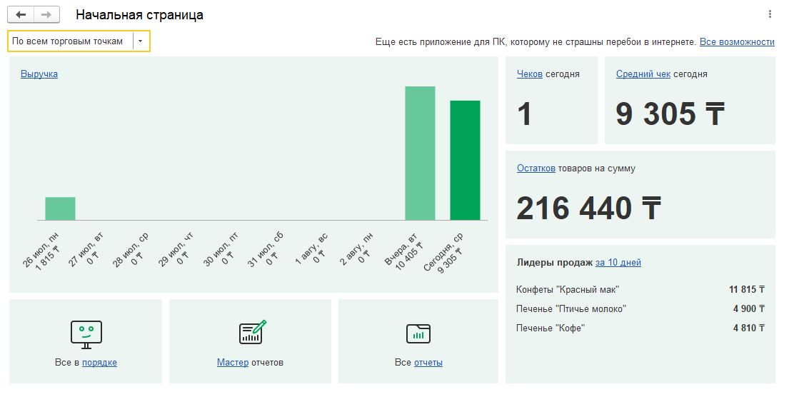The image size is (789, 397).
Task: Expand the trading points dropdown arrow
Action: 141,41
